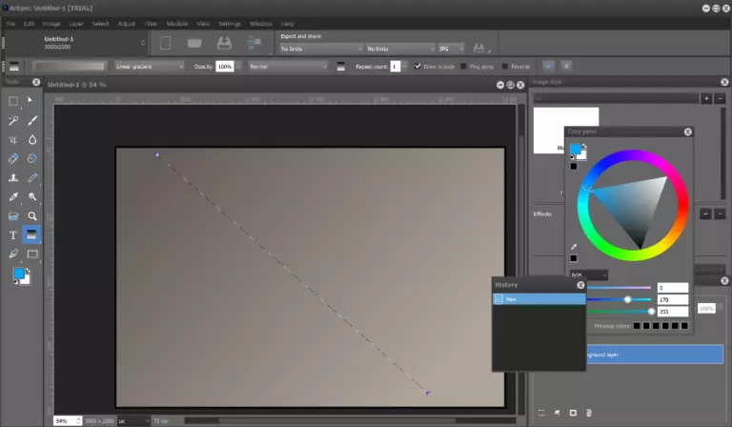The width and height of the screenshot is (732, 427).
Task: Click the blue foreground swatch in toolbox
Action: point(19,274)
